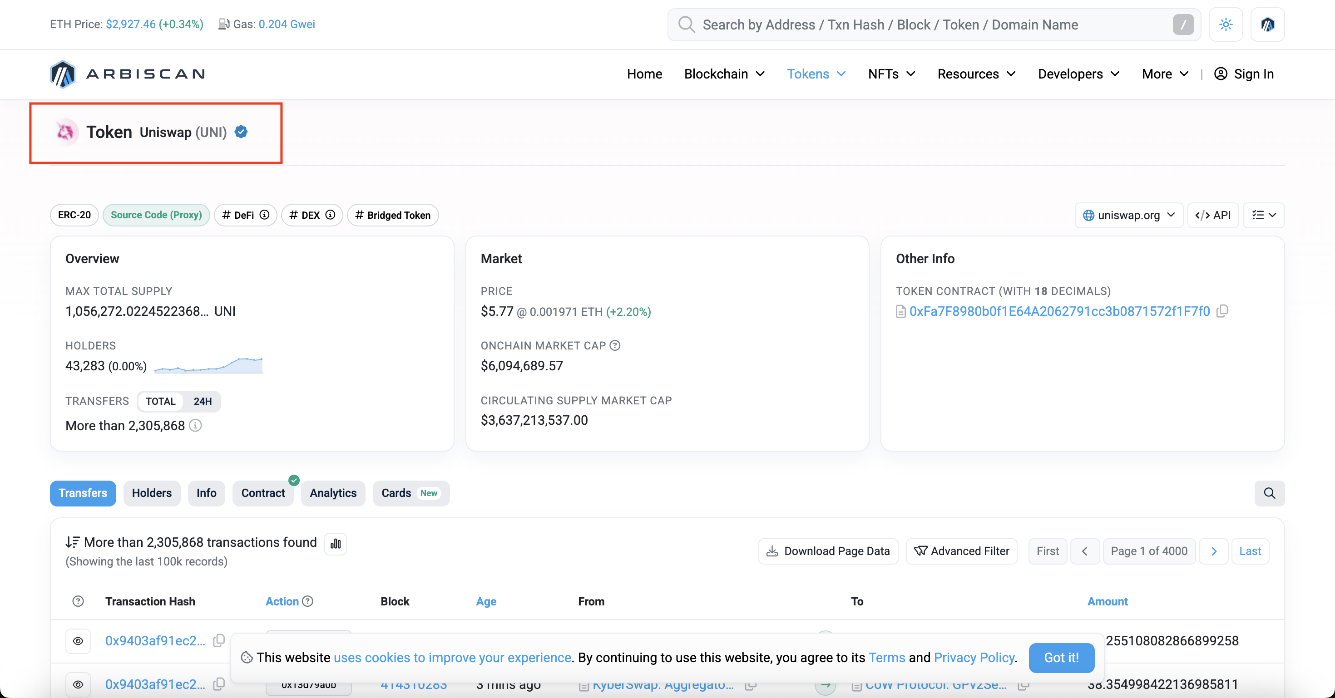Click the Onchain Market Cap help icon
The width and height of the screenshot is (1335, 698).
click(615, 345)
